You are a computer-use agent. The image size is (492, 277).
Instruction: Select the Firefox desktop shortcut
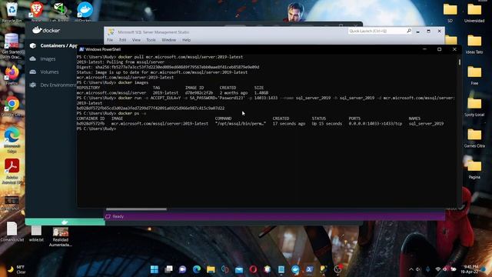click(12, 75)
